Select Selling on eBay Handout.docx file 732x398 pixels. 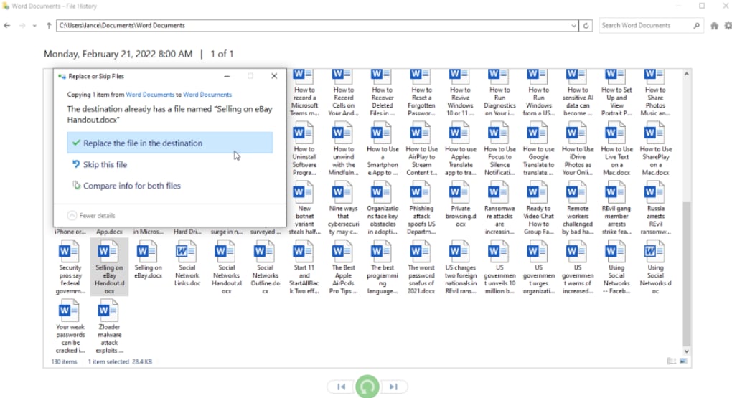coord(109,267)
